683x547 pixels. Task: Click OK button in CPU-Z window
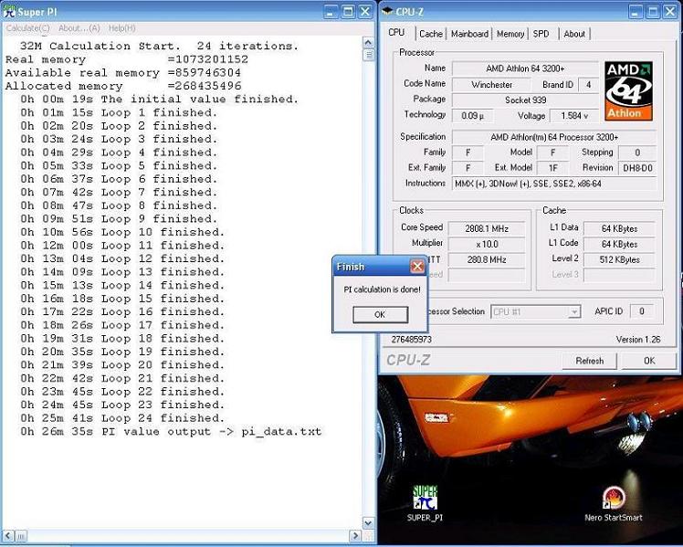[x=649, y=361]
